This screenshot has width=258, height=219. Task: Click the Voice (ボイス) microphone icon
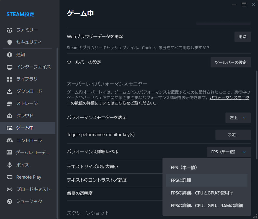pos(10,165)
